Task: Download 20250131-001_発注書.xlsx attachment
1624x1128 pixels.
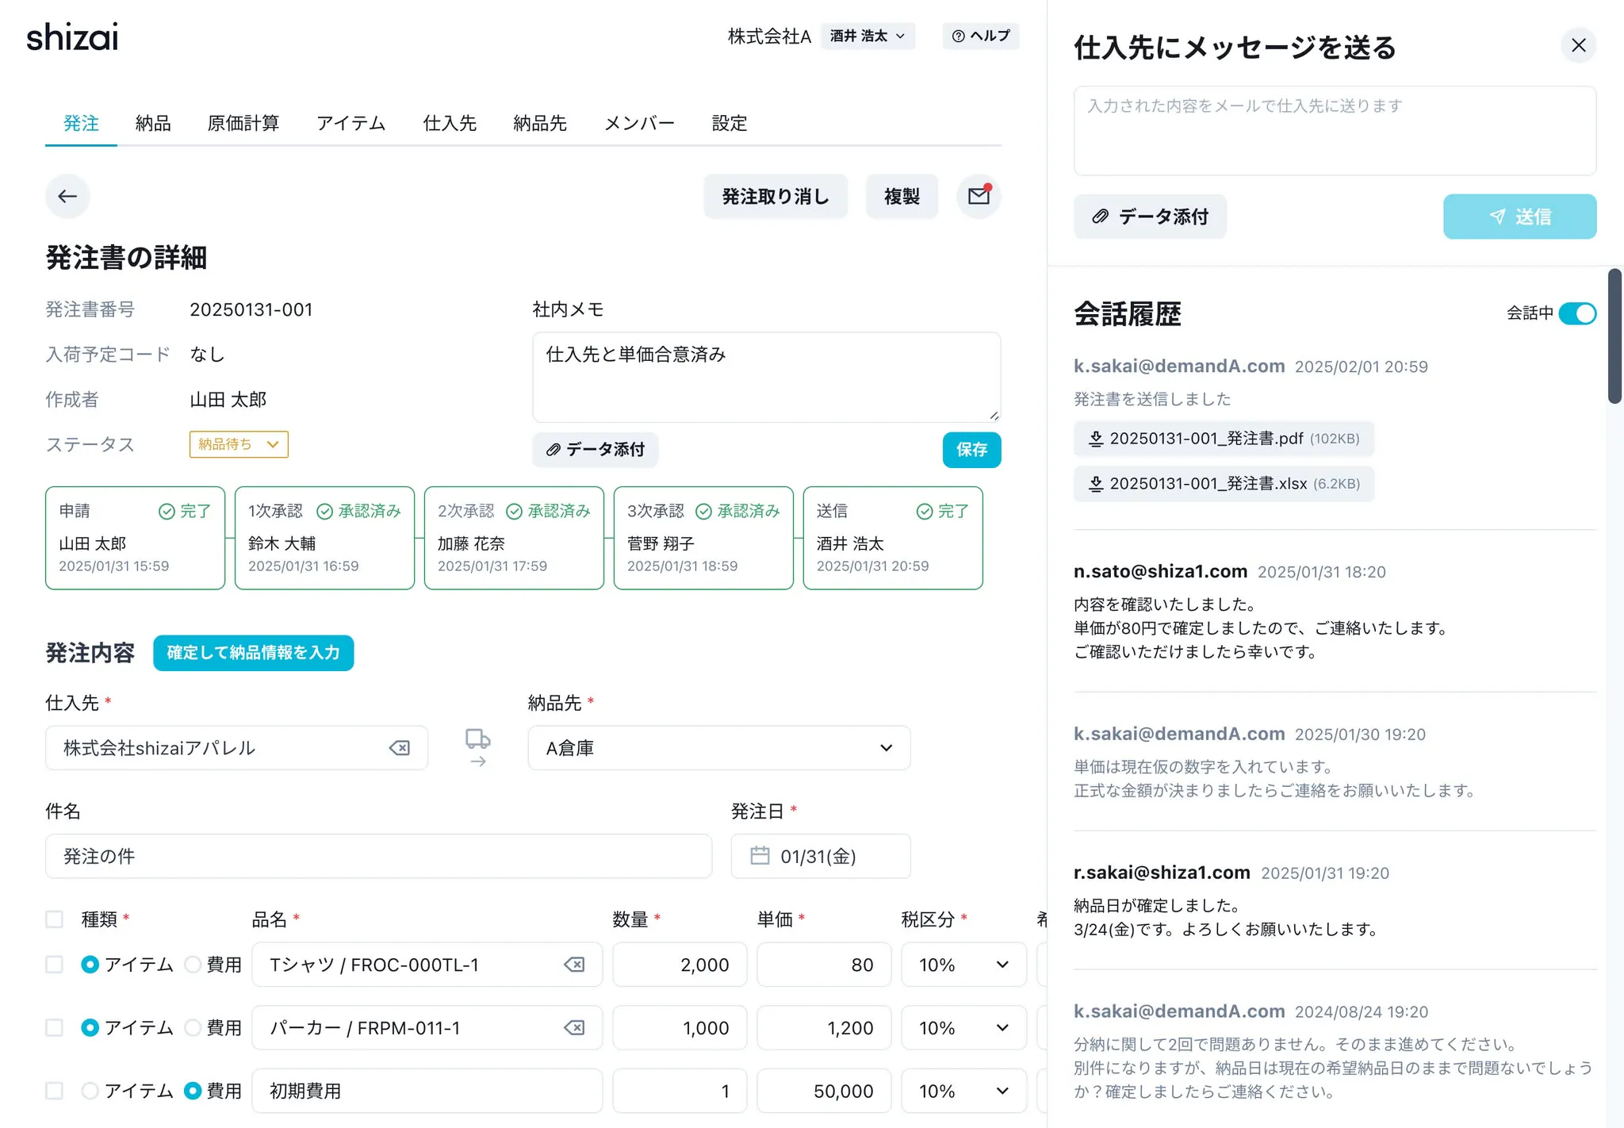Action: [x=1224, y=484]
